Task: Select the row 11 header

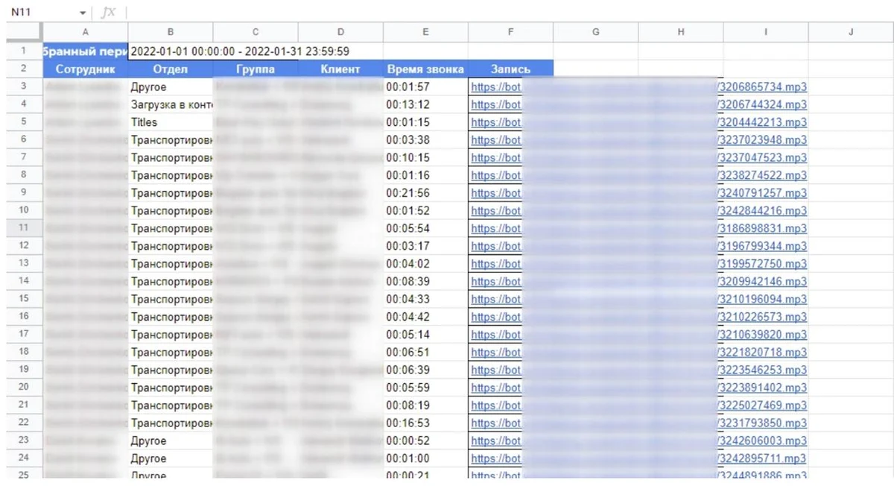Action: pyautogui.click(x=24, y=228)
